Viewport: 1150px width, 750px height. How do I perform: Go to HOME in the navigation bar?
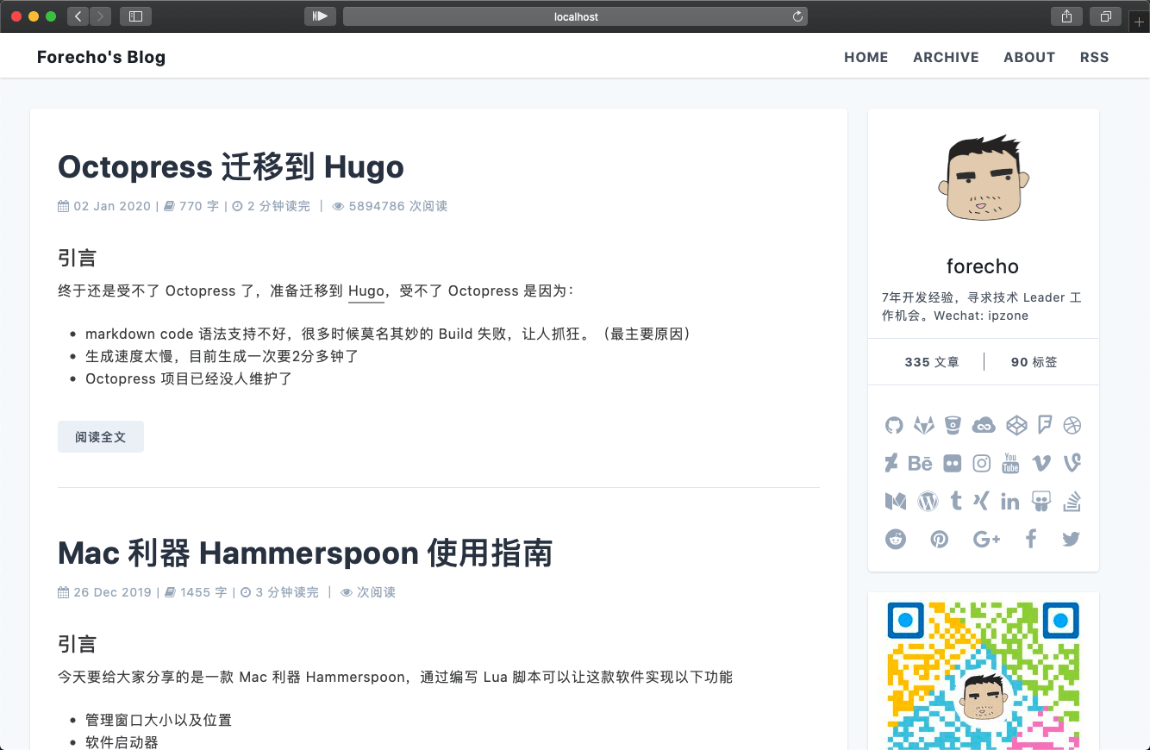pos(866,57)
